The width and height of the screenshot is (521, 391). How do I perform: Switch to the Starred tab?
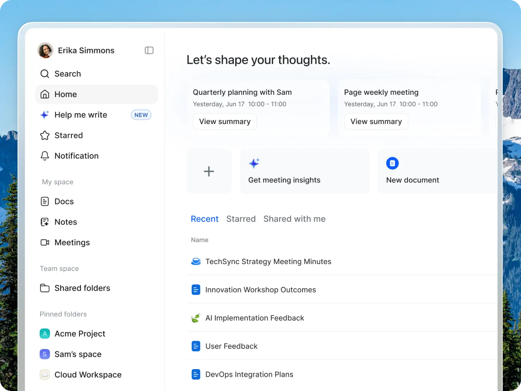(x=241, y=219)
